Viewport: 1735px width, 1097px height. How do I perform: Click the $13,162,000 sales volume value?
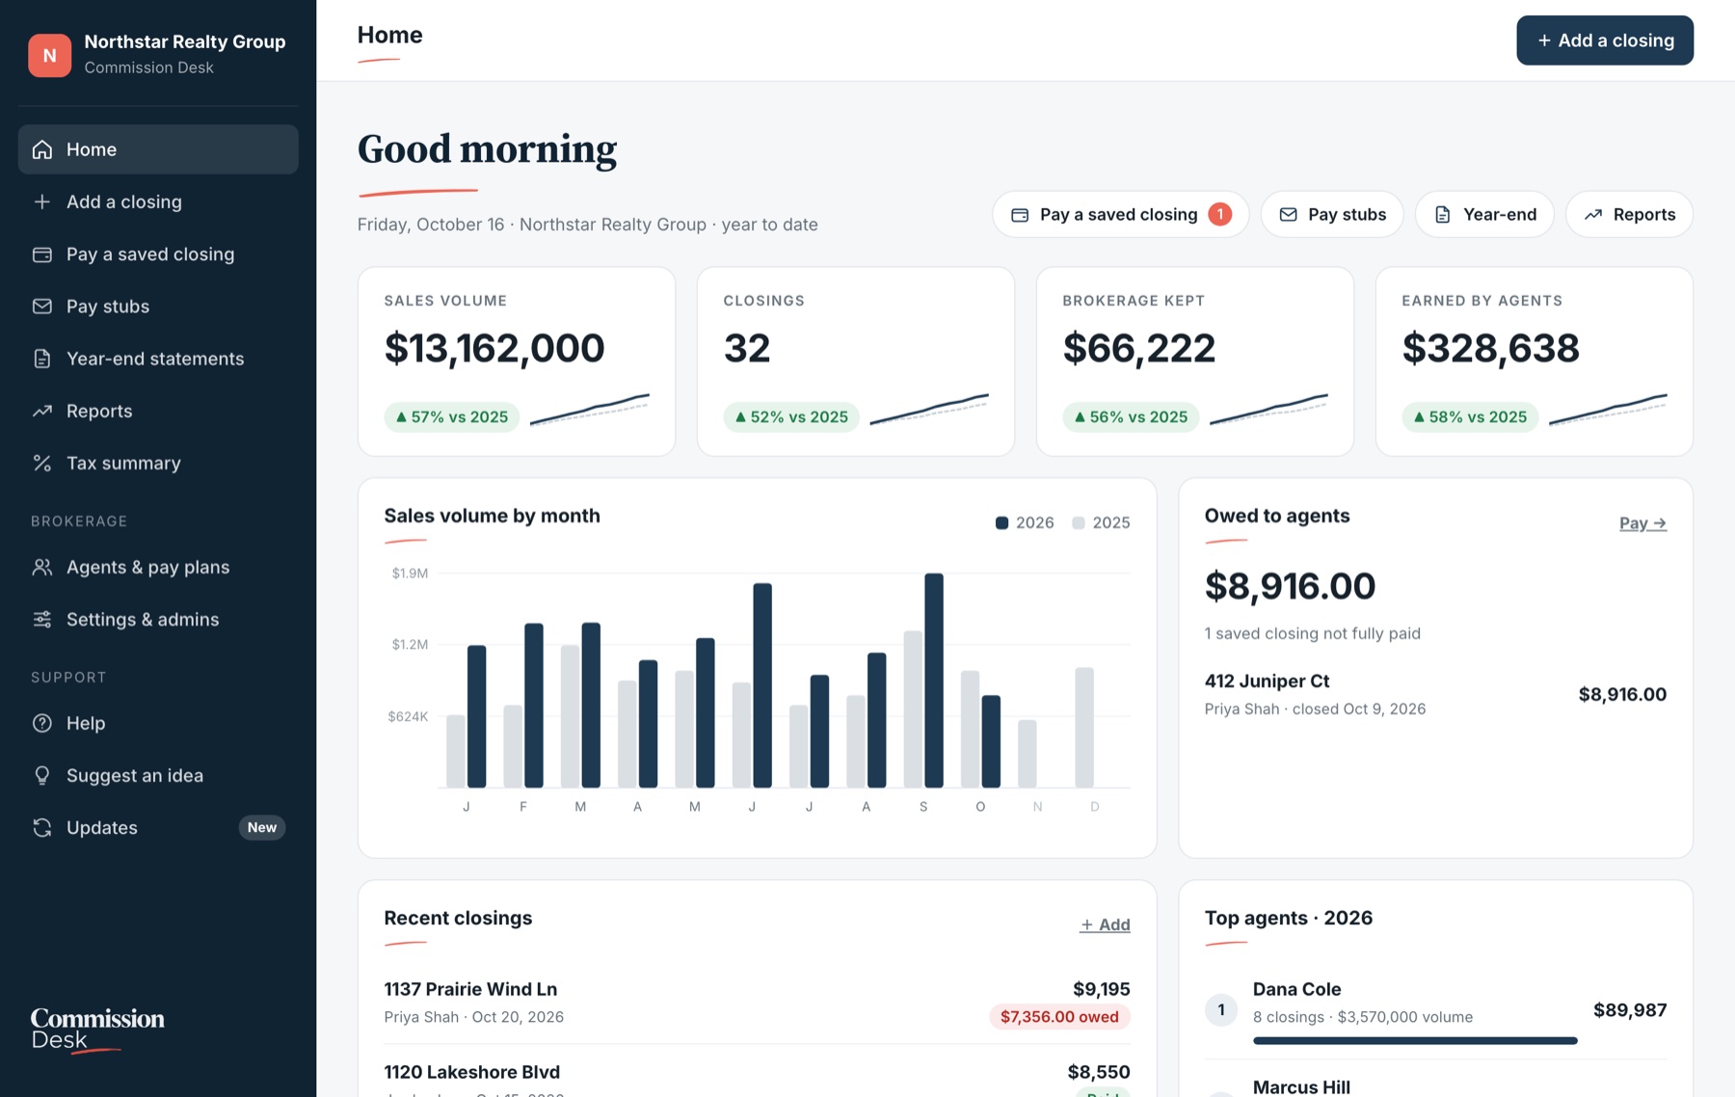[494, 348]
